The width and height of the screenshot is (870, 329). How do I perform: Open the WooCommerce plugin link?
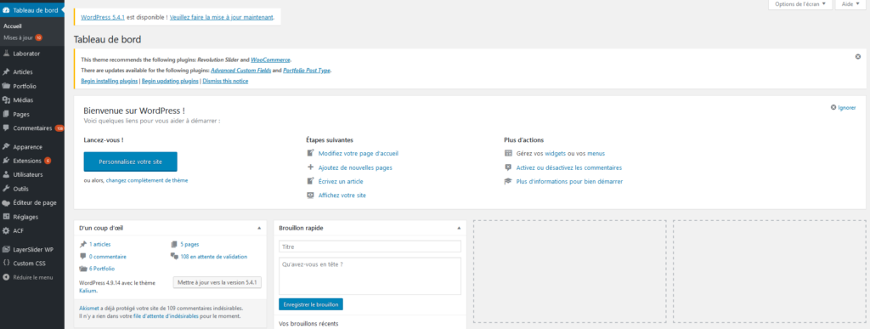tap(271, 60)
